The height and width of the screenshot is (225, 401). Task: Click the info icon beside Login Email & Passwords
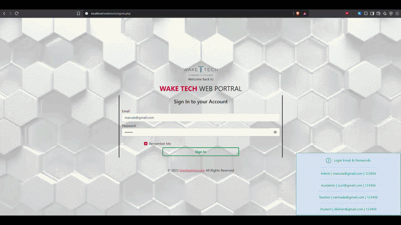(x=328, y=160)
